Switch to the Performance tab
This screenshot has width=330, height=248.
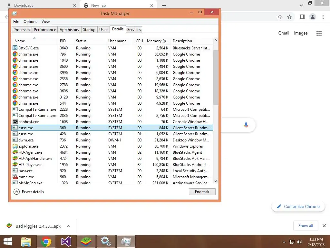pyautogui.click(x=45, y=29)
